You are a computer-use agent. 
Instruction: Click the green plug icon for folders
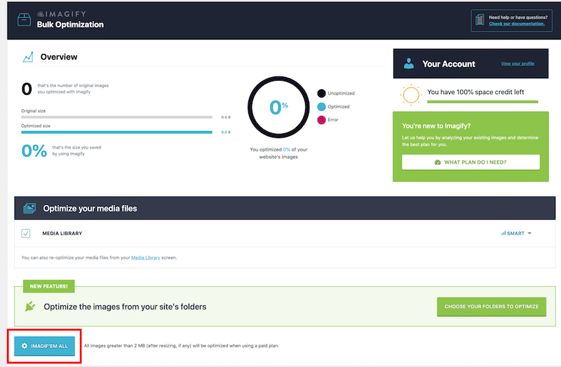click(30, 307)
